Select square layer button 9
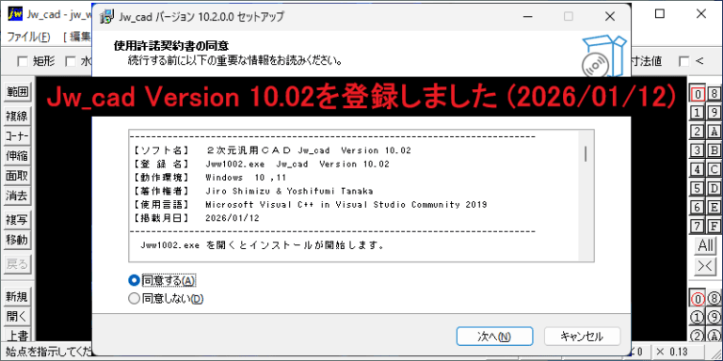The width and height of the screenshot is (723, 361). pyautogui.click(x=715, y=113)
